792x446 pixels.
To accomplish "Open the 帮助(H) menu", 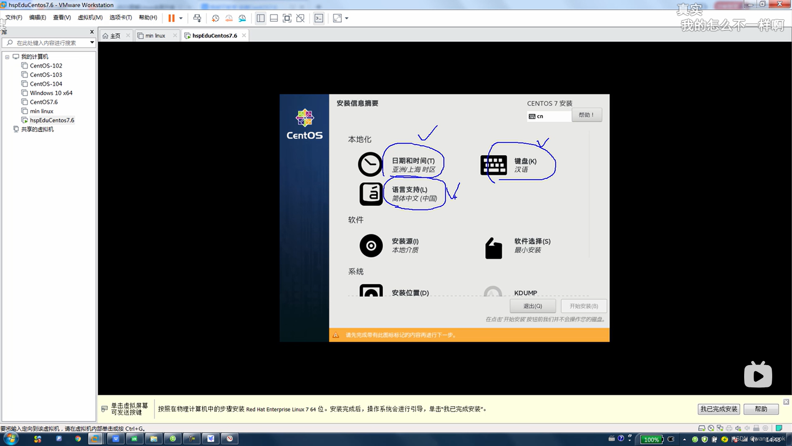I will [148, 17].
